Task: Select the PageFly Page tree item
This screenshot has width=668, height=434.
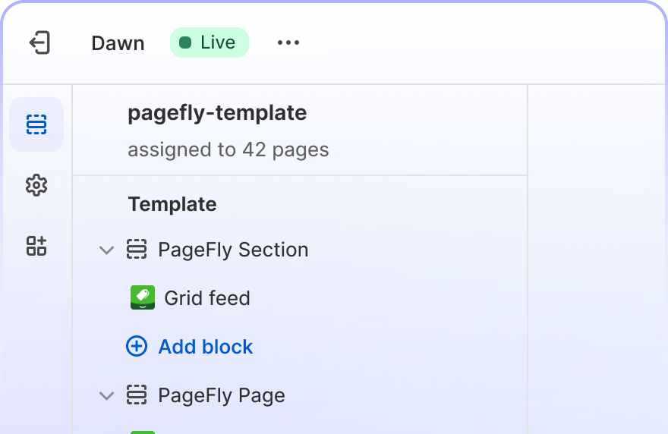Action: pos(300,395)
